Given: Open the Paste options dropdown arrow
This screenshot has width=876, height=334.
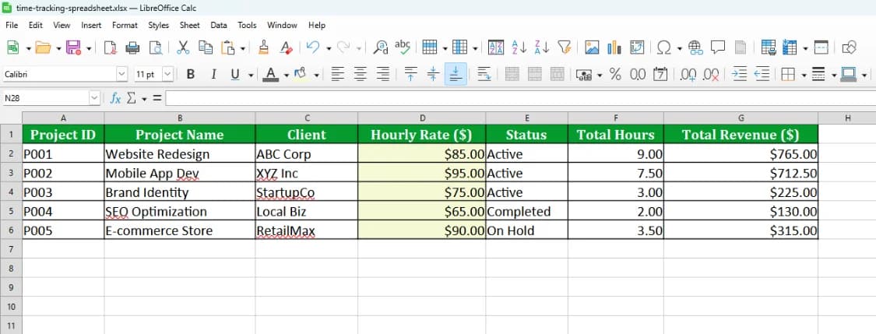Looking at the screenshot, I should coord(242,48).
